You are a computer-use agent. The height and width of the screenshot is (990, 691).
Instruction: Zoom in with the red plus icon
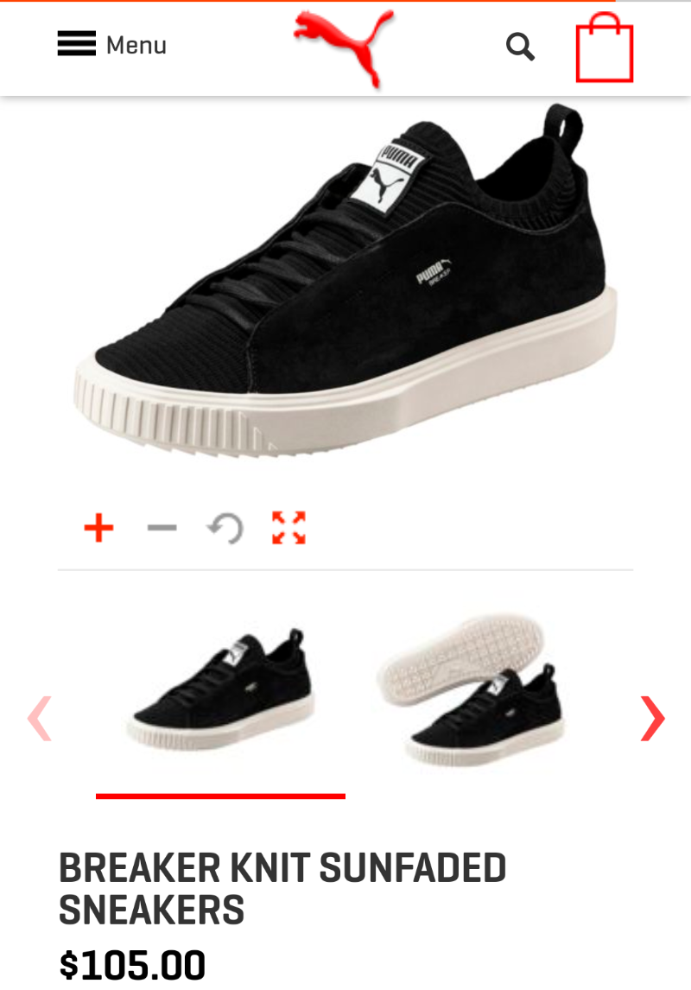point(99,528)
